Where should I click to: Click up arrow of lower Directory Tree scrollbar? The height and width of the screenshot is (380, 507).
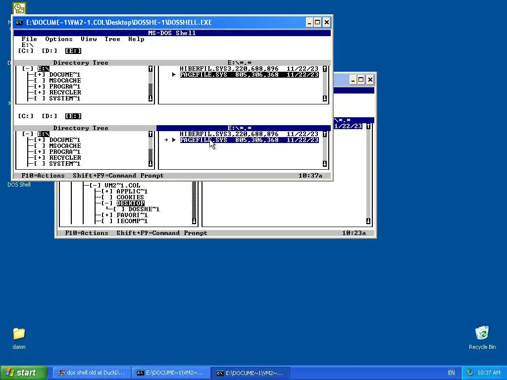(x=151, y=134)
